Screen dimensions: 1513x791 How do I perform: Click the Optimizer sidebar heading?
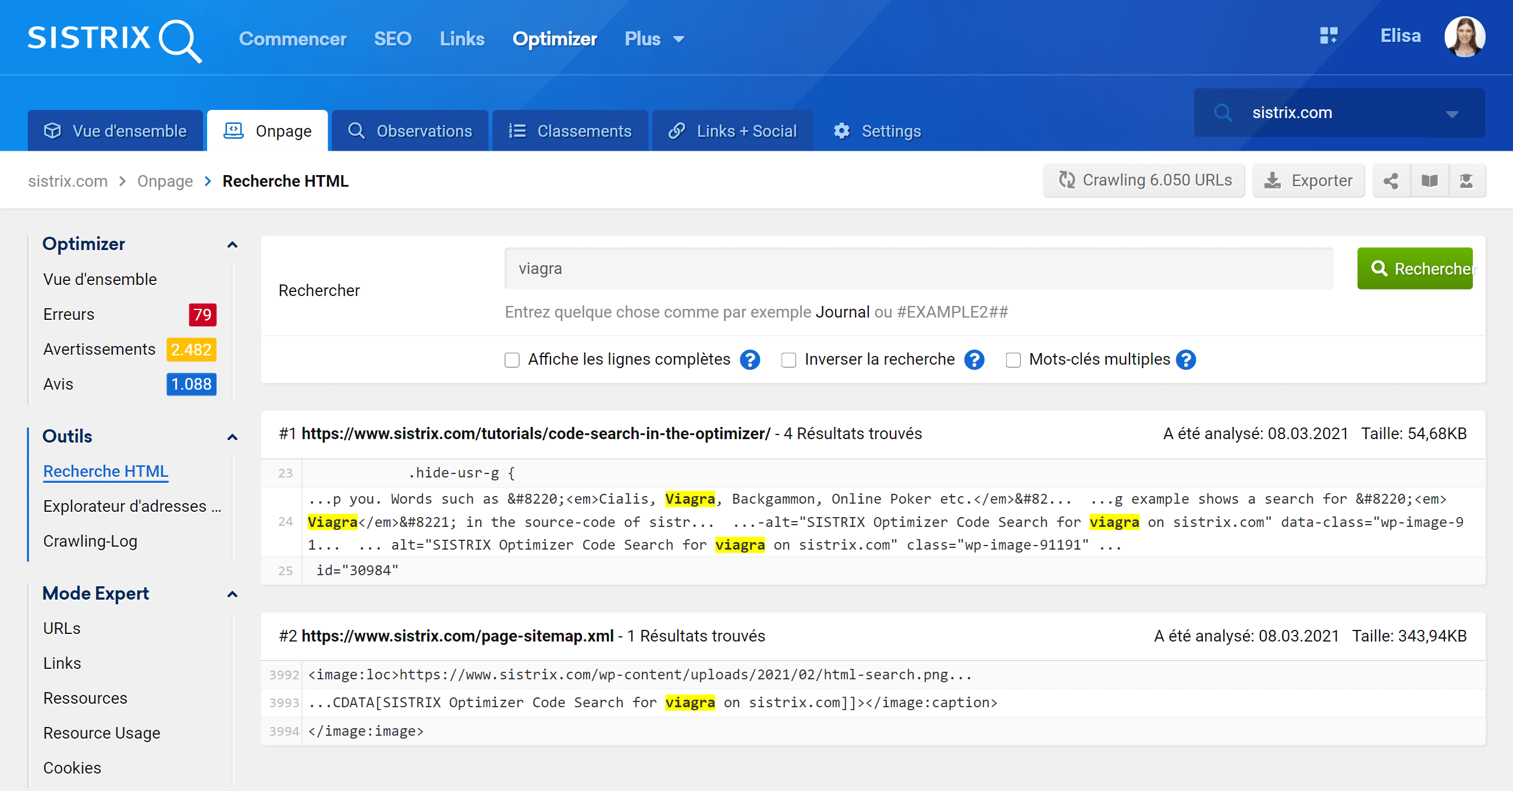click(x=83, y=244)
